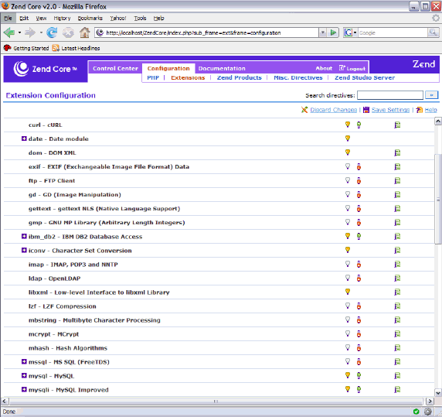Expand the iconv extension directives
442x417 pixels.
click(24, 250)
